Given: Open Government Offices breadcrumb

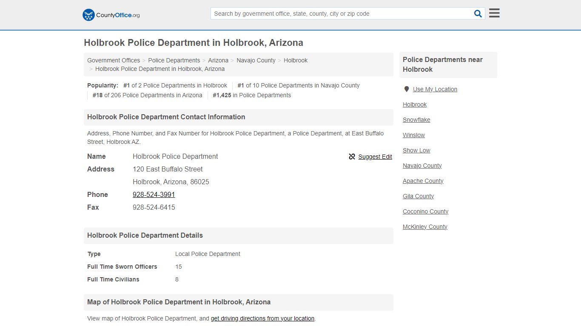Looking at the screenshot, I should [x=114, y=60].
